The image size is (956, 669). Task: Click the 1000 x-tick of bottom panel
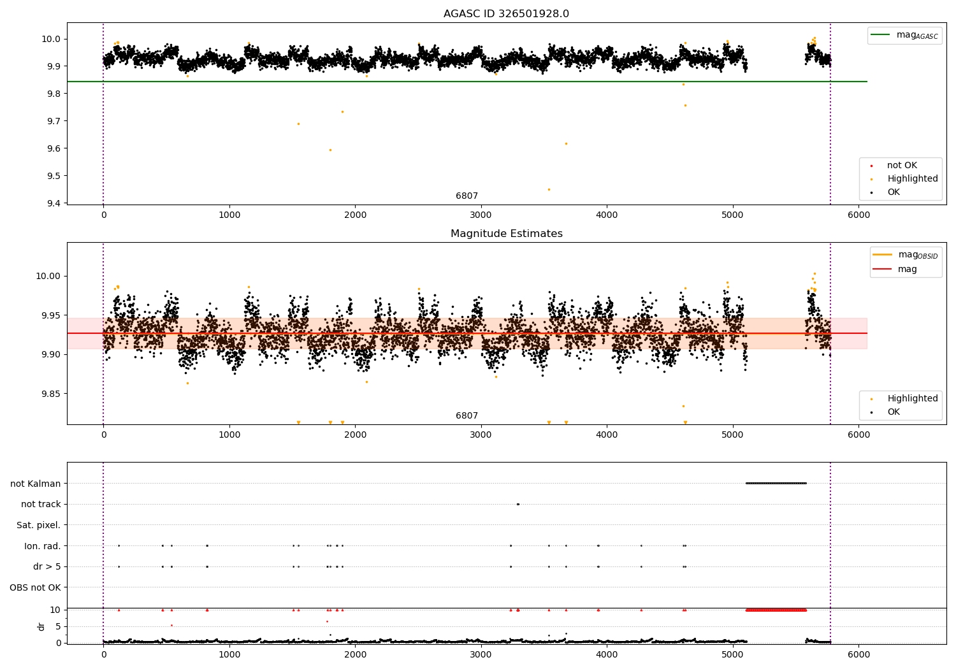229,654
